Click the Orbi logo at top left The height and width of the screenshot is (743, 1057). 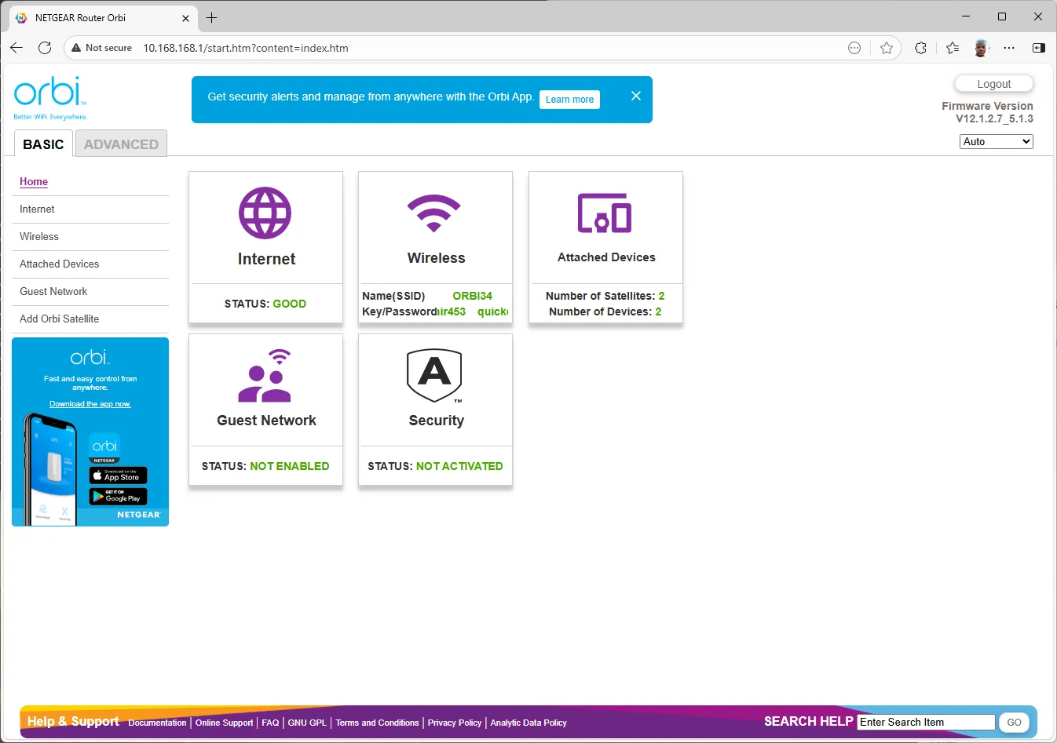[50, 98]
